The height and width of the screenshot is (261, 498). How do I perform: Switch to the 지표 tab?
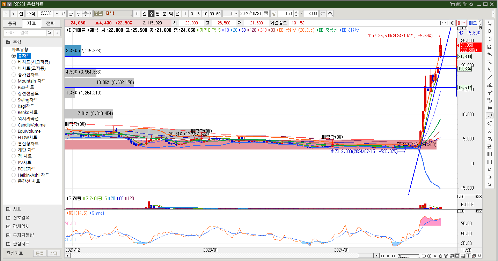click(x=31, y=23)
